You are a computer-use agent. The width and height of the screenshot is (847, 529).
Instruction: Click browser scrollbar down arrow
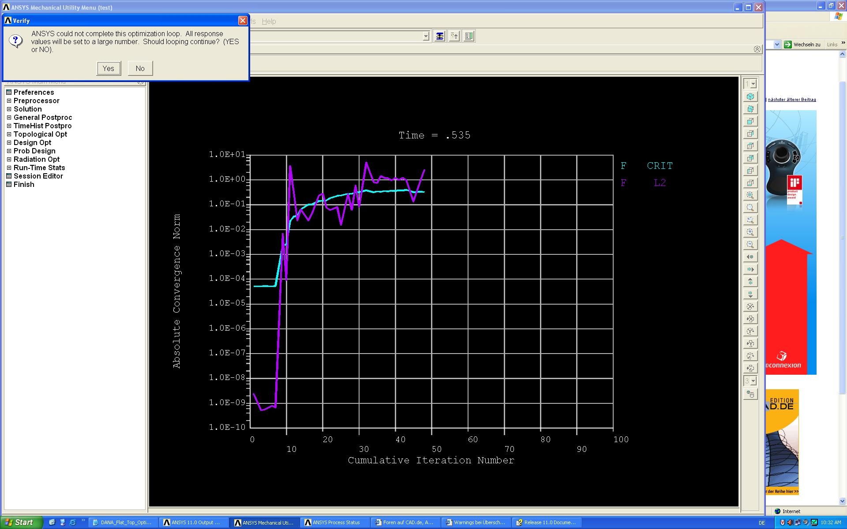[x=842, y=501]
